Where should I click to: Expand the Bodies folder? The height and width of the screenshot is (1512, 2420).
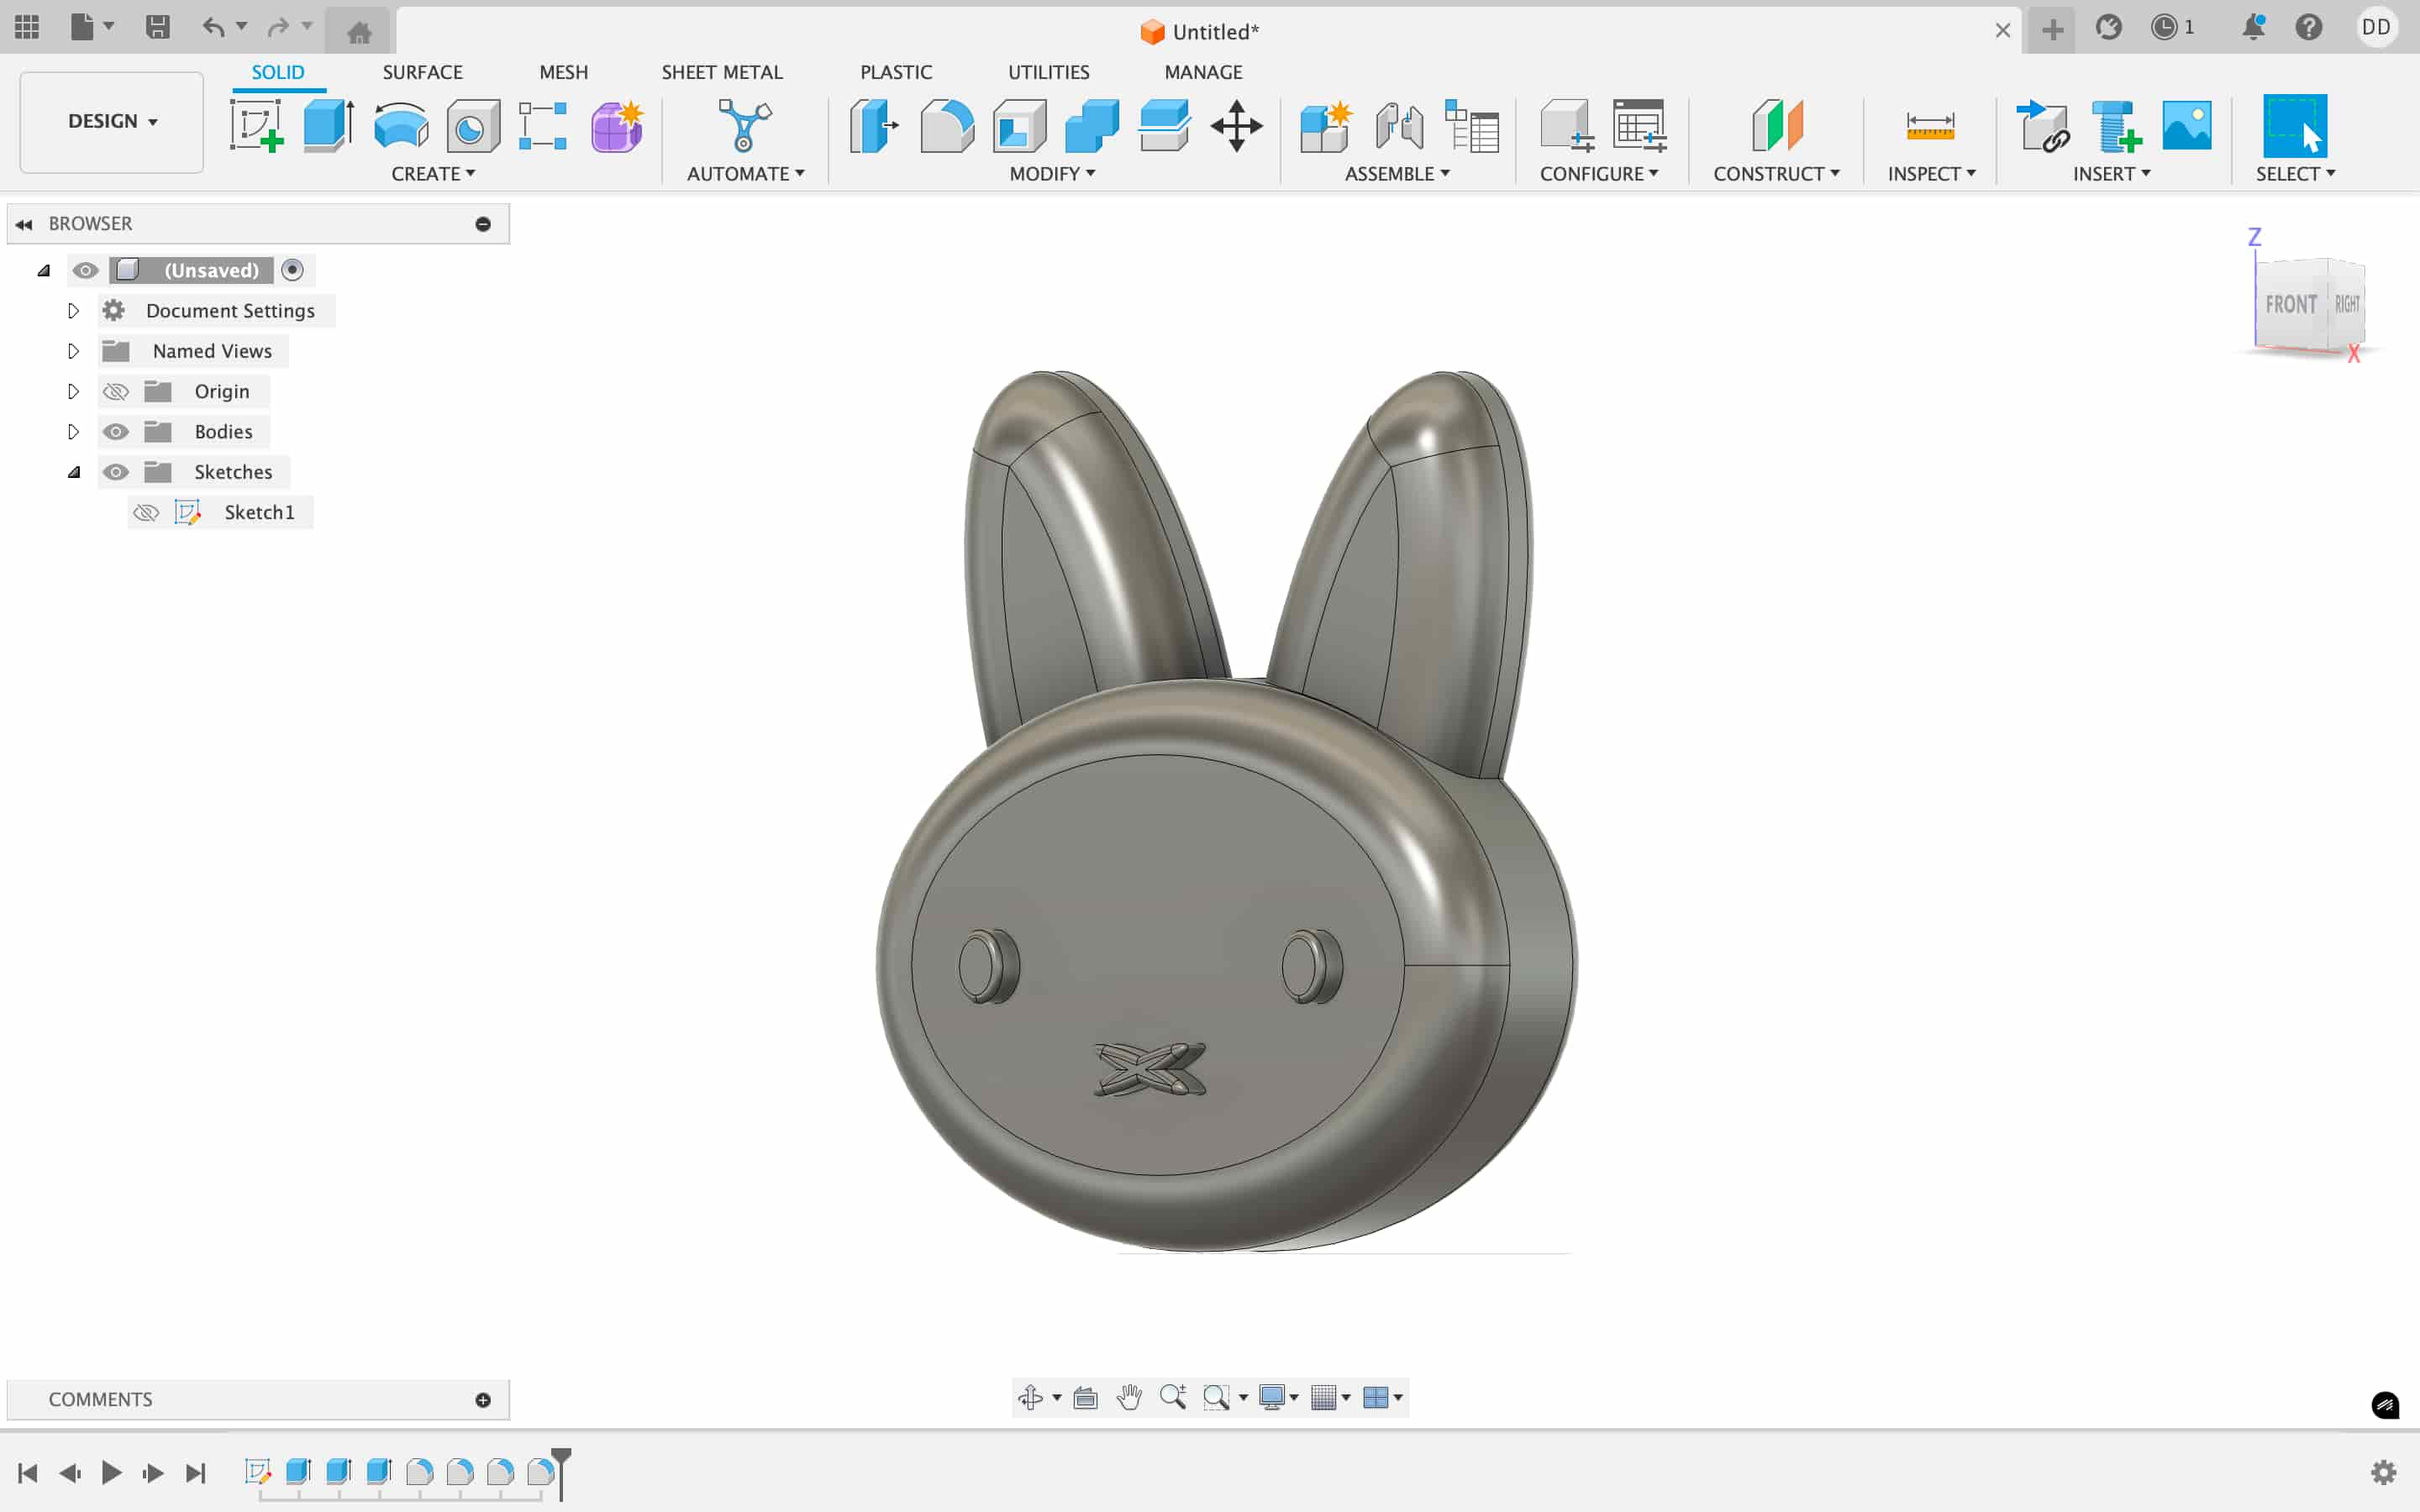click(x=73, y=432)
